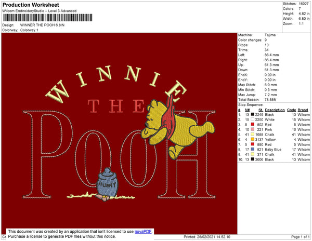Click the chalk swatch beside 1688 stitches
Screen dimensions: 312x241
point(253,135)
